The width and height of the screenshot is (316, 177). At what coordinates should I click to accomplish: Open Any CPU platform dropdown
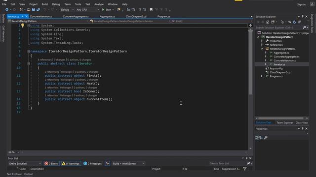pyautogui.click(x=87, y=10)
